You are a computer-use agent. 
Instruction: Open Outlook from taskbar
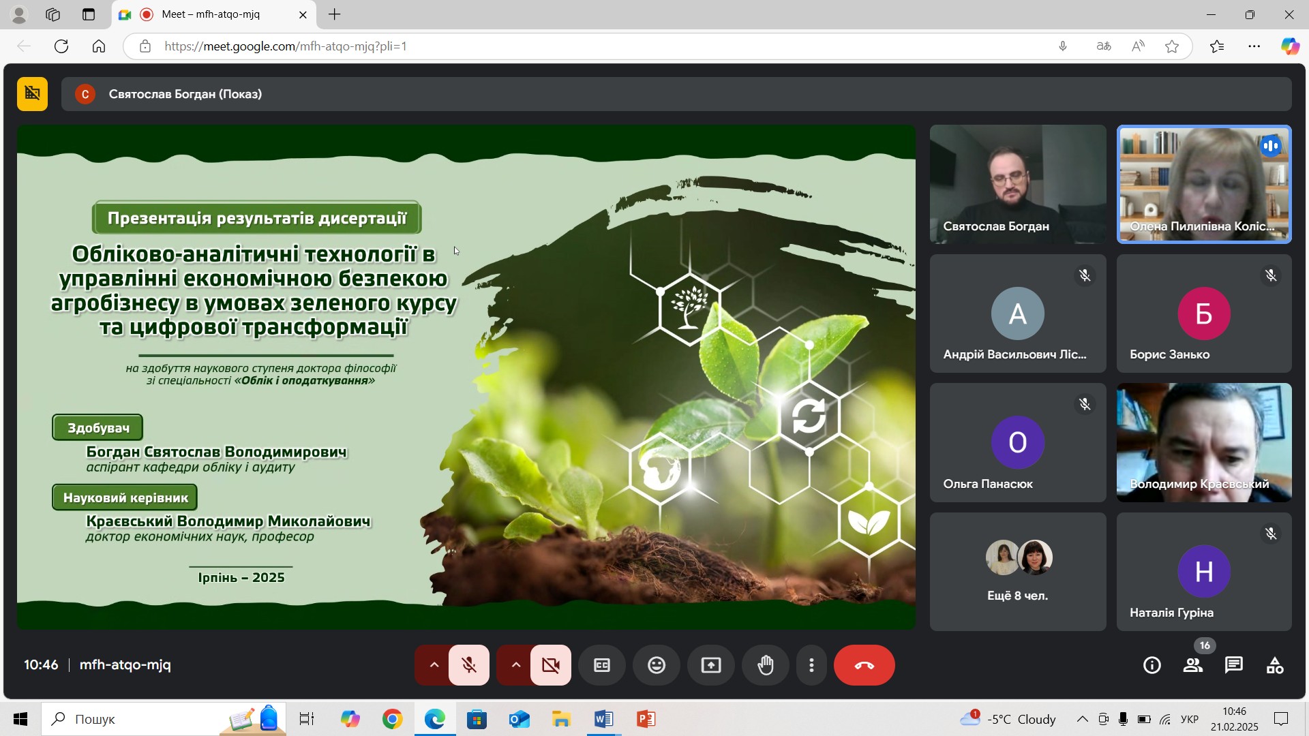(519, 719)
